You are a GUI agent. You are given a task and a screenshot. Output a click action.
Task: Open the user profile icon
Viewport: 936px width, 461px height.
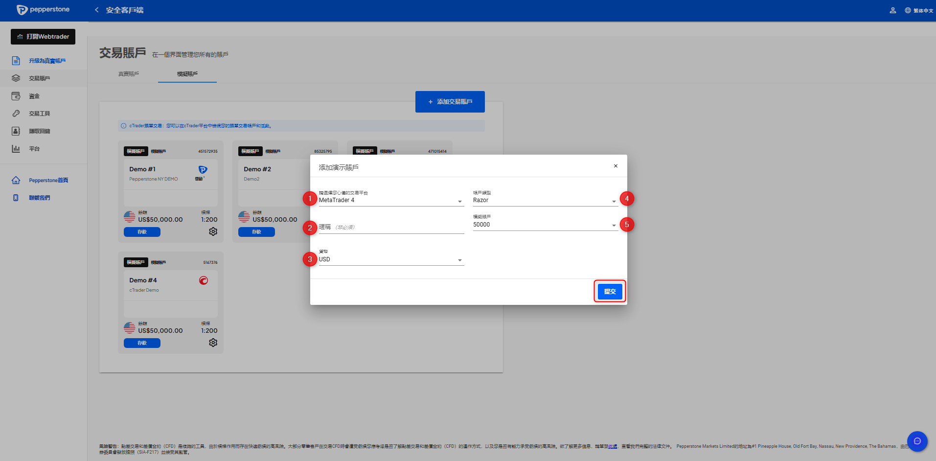pos(892,10)
